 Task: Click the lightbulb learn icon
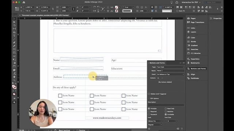point(171,2)
